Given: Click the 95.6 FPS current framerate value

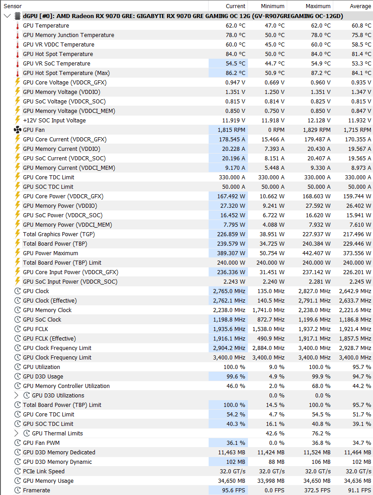Looking at the screenshot, I should (233, 490).
